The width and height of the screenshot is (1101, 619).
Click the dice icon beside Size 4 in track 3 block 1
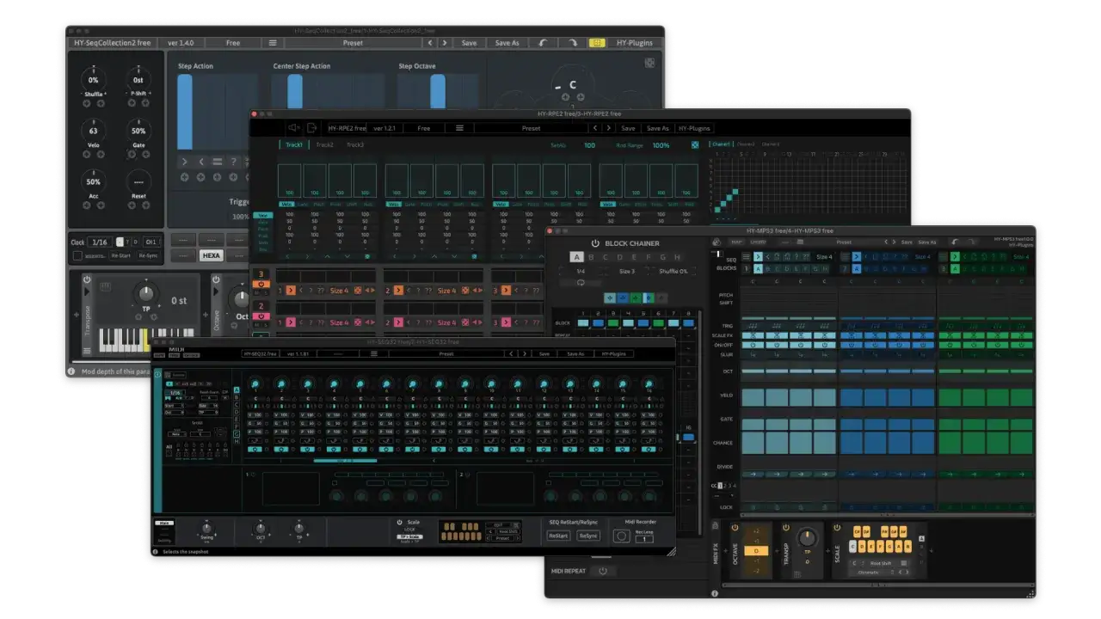pos(358,291)
